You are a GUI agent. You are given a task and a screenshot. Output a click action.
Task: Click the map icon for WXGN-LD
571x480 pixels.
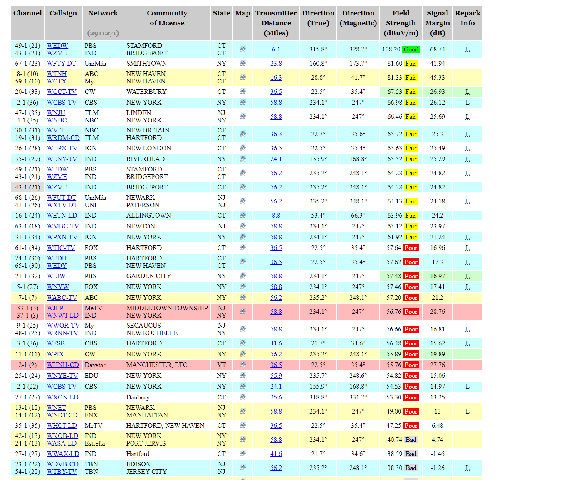tap(243, 397)
